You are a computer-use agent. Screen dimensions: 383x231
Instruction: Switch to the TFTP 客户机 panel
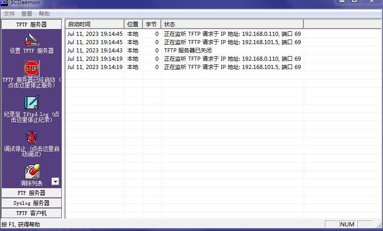pos(31,213)
